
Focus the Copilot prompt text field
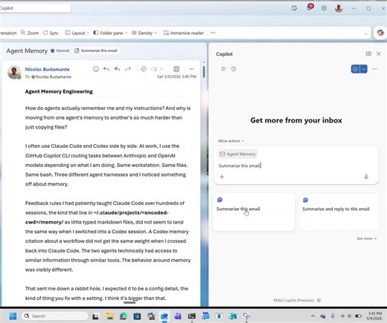coord(296,166)
